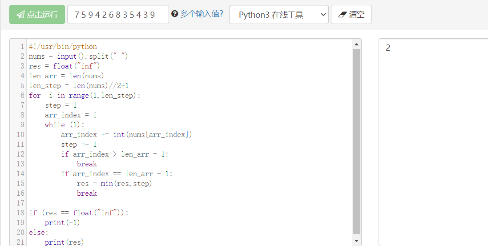Open the Python3 在线工具 language dropdown

pos(278,14)
